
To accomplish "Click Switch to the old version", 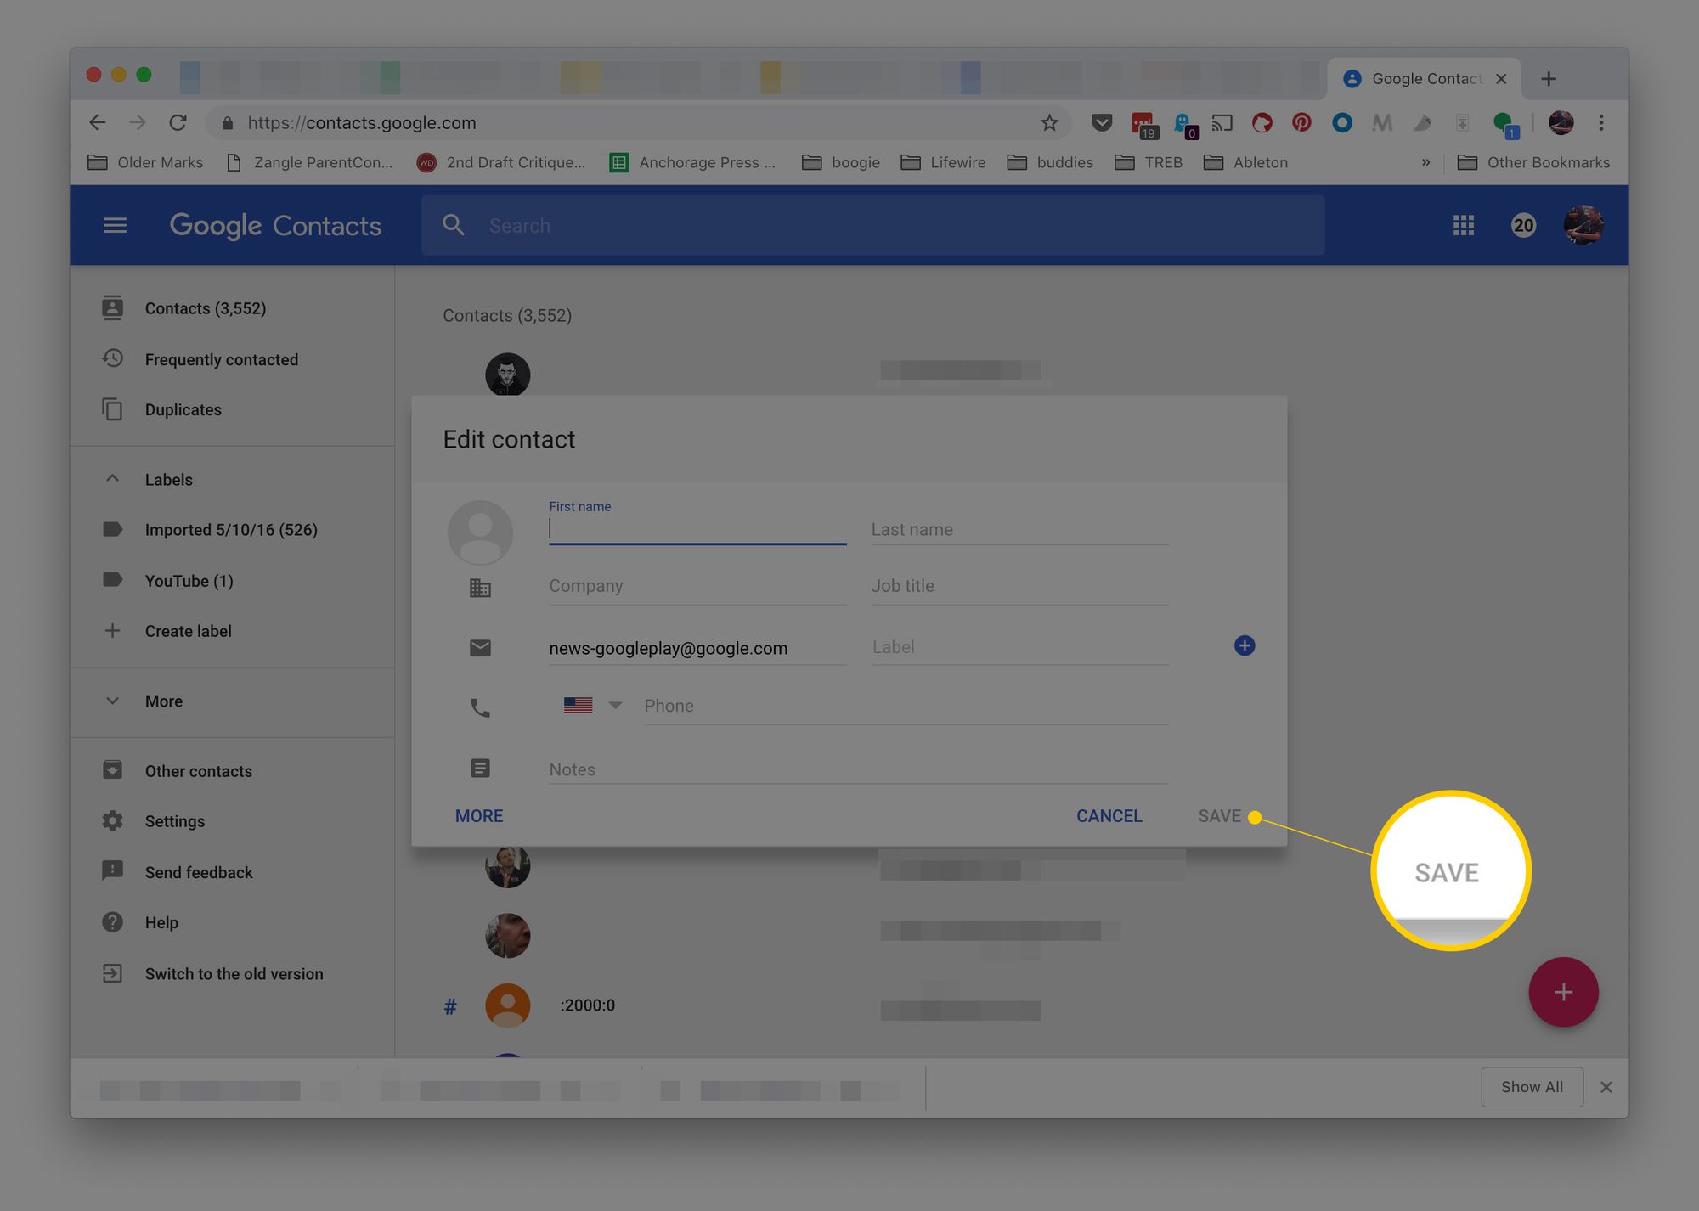I will [x=232, y=972].
